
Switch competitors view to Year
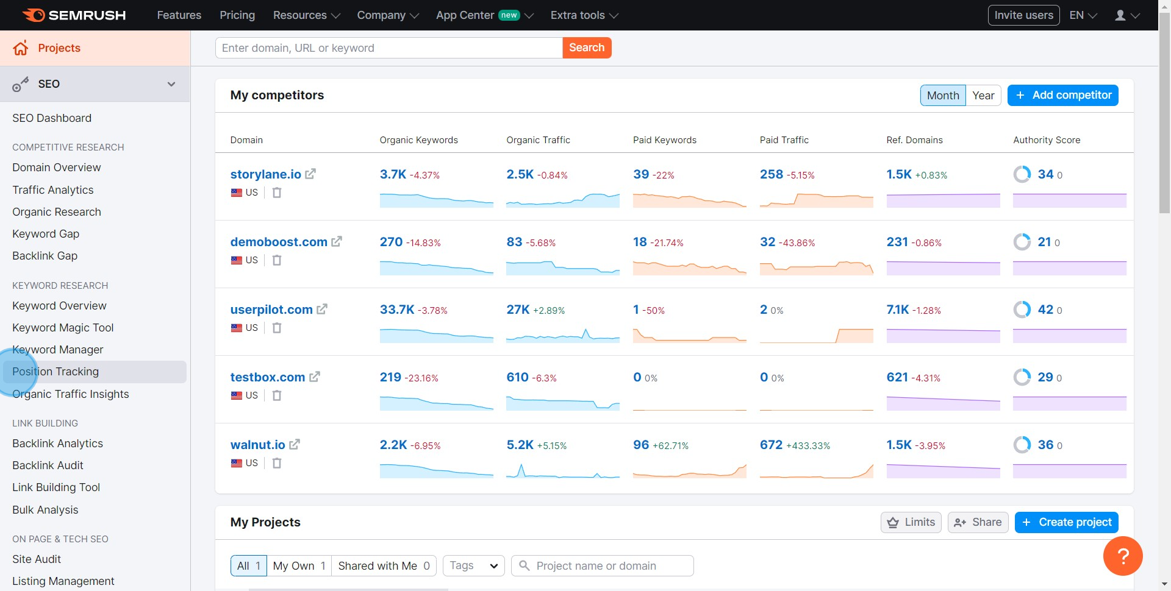point(983,95)
